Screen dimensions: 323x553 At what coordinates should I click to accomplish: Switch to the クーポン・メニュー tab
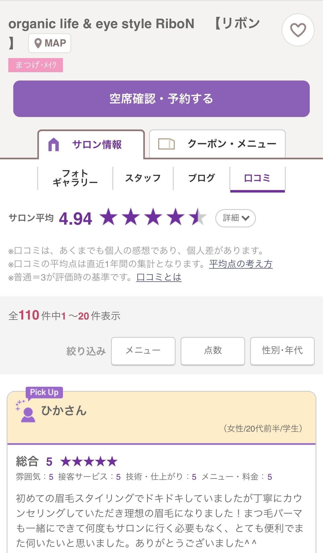click(217, 144)
